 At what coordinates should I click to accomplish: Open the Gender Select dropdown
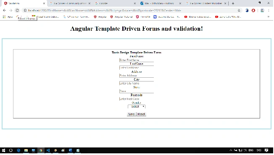(x=137, y=106)
